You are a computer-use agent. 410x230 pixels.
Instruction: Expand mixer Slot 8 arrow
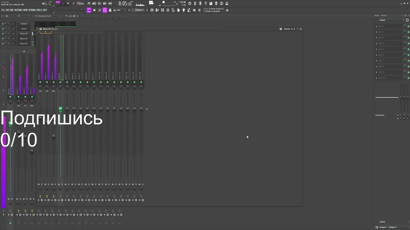pos(376,66)
